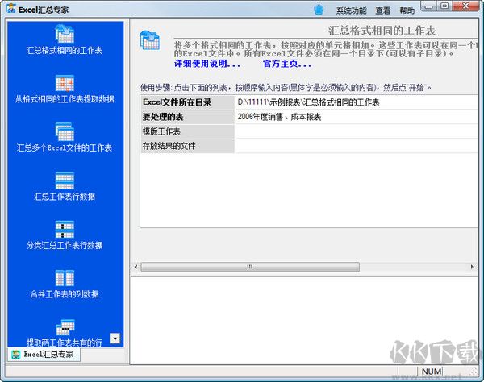Select the 要处理的表 row label
This screenshot has width=484, height=382.
188,117
